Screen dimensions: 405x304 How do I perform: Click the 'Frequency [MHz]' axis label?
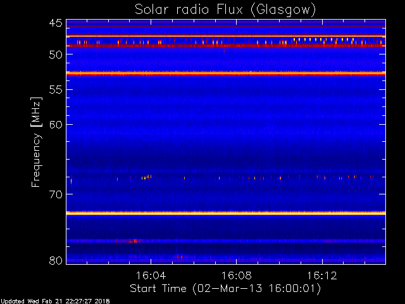click(36, 142)
